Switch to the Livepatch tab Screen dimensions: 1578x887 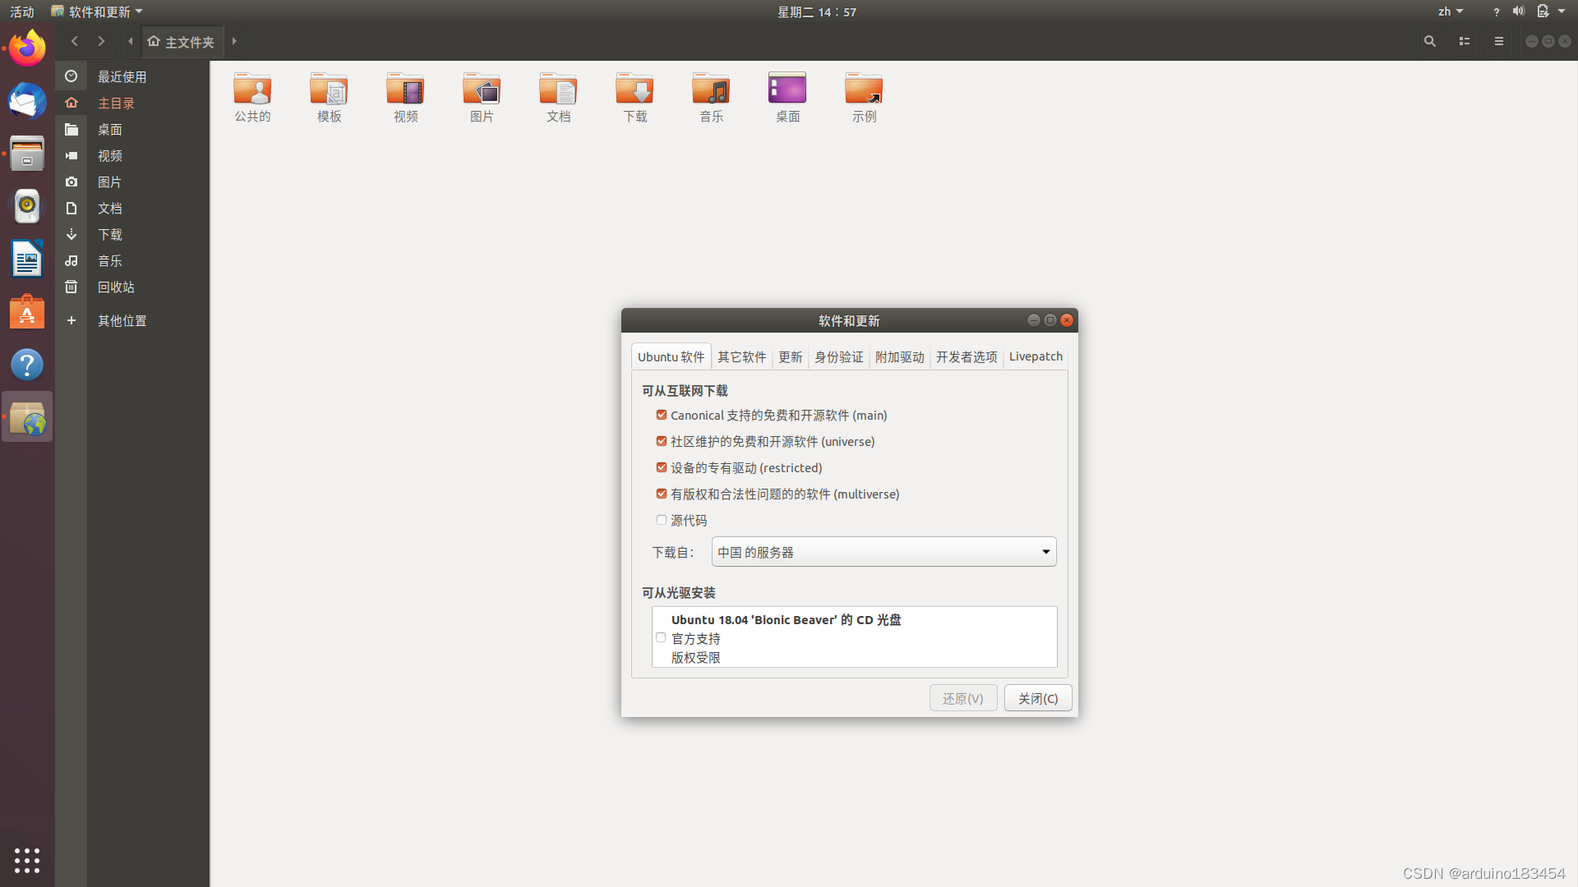[1036, 356]
